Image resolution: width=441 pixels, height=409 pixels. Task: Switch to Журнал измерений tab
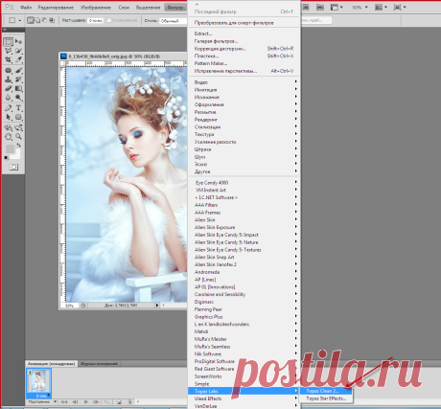[99, 363]
